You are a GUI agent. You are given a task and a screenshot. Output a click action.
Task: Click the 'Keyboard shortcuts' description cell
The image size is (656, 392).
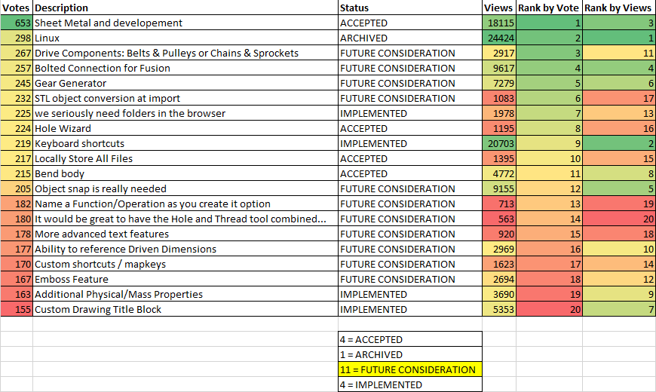pyautogui.click(x=185, y=143)
